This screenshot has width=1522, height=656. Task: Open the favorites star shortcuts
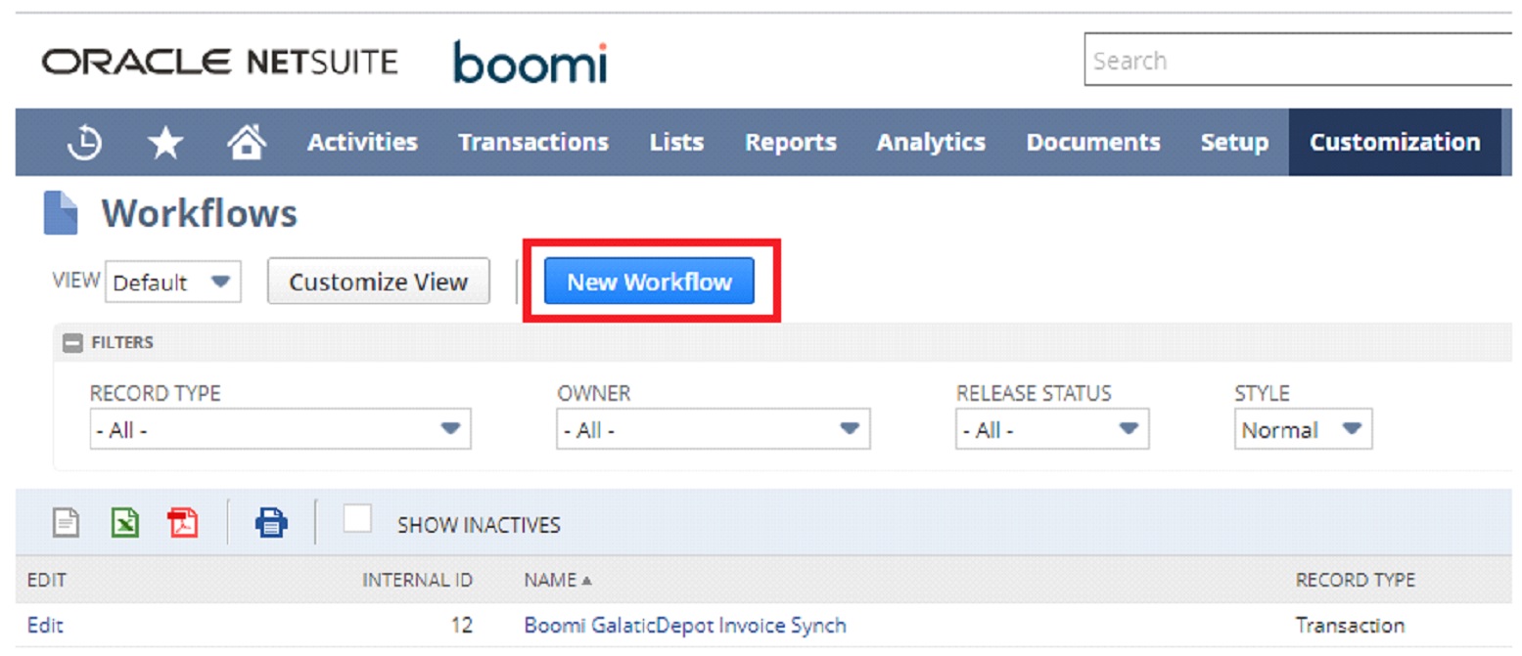[164, 142]
